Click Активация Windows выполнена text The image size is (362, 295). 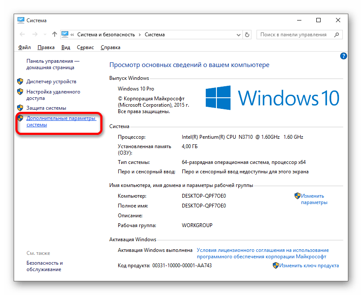(155, 250)
